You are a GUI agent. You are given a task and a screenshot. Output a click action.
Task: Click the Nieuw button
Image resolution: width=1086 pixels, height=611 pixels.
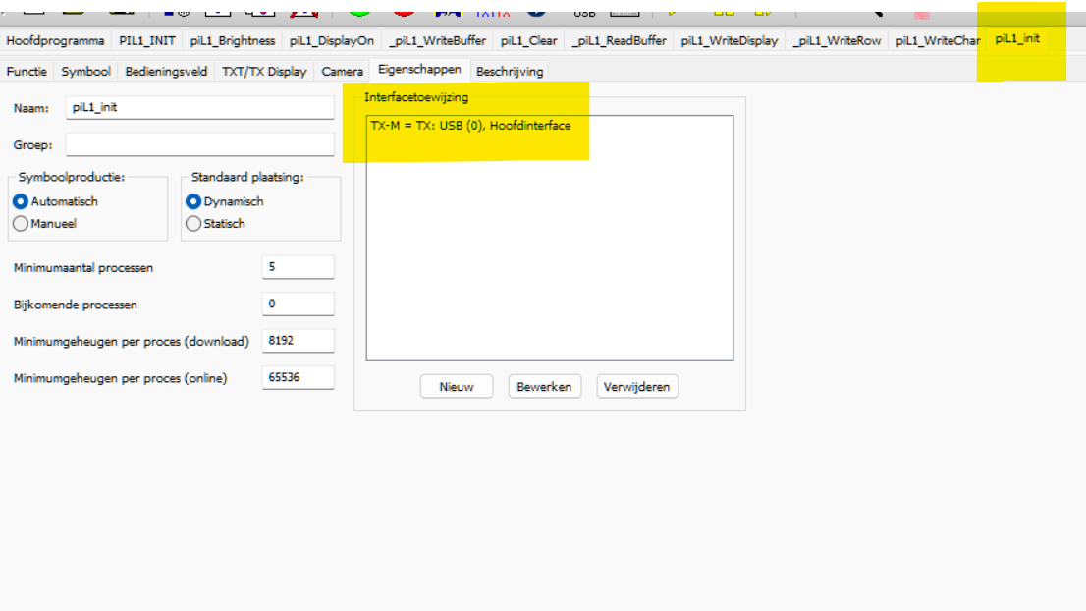point(457,387)
